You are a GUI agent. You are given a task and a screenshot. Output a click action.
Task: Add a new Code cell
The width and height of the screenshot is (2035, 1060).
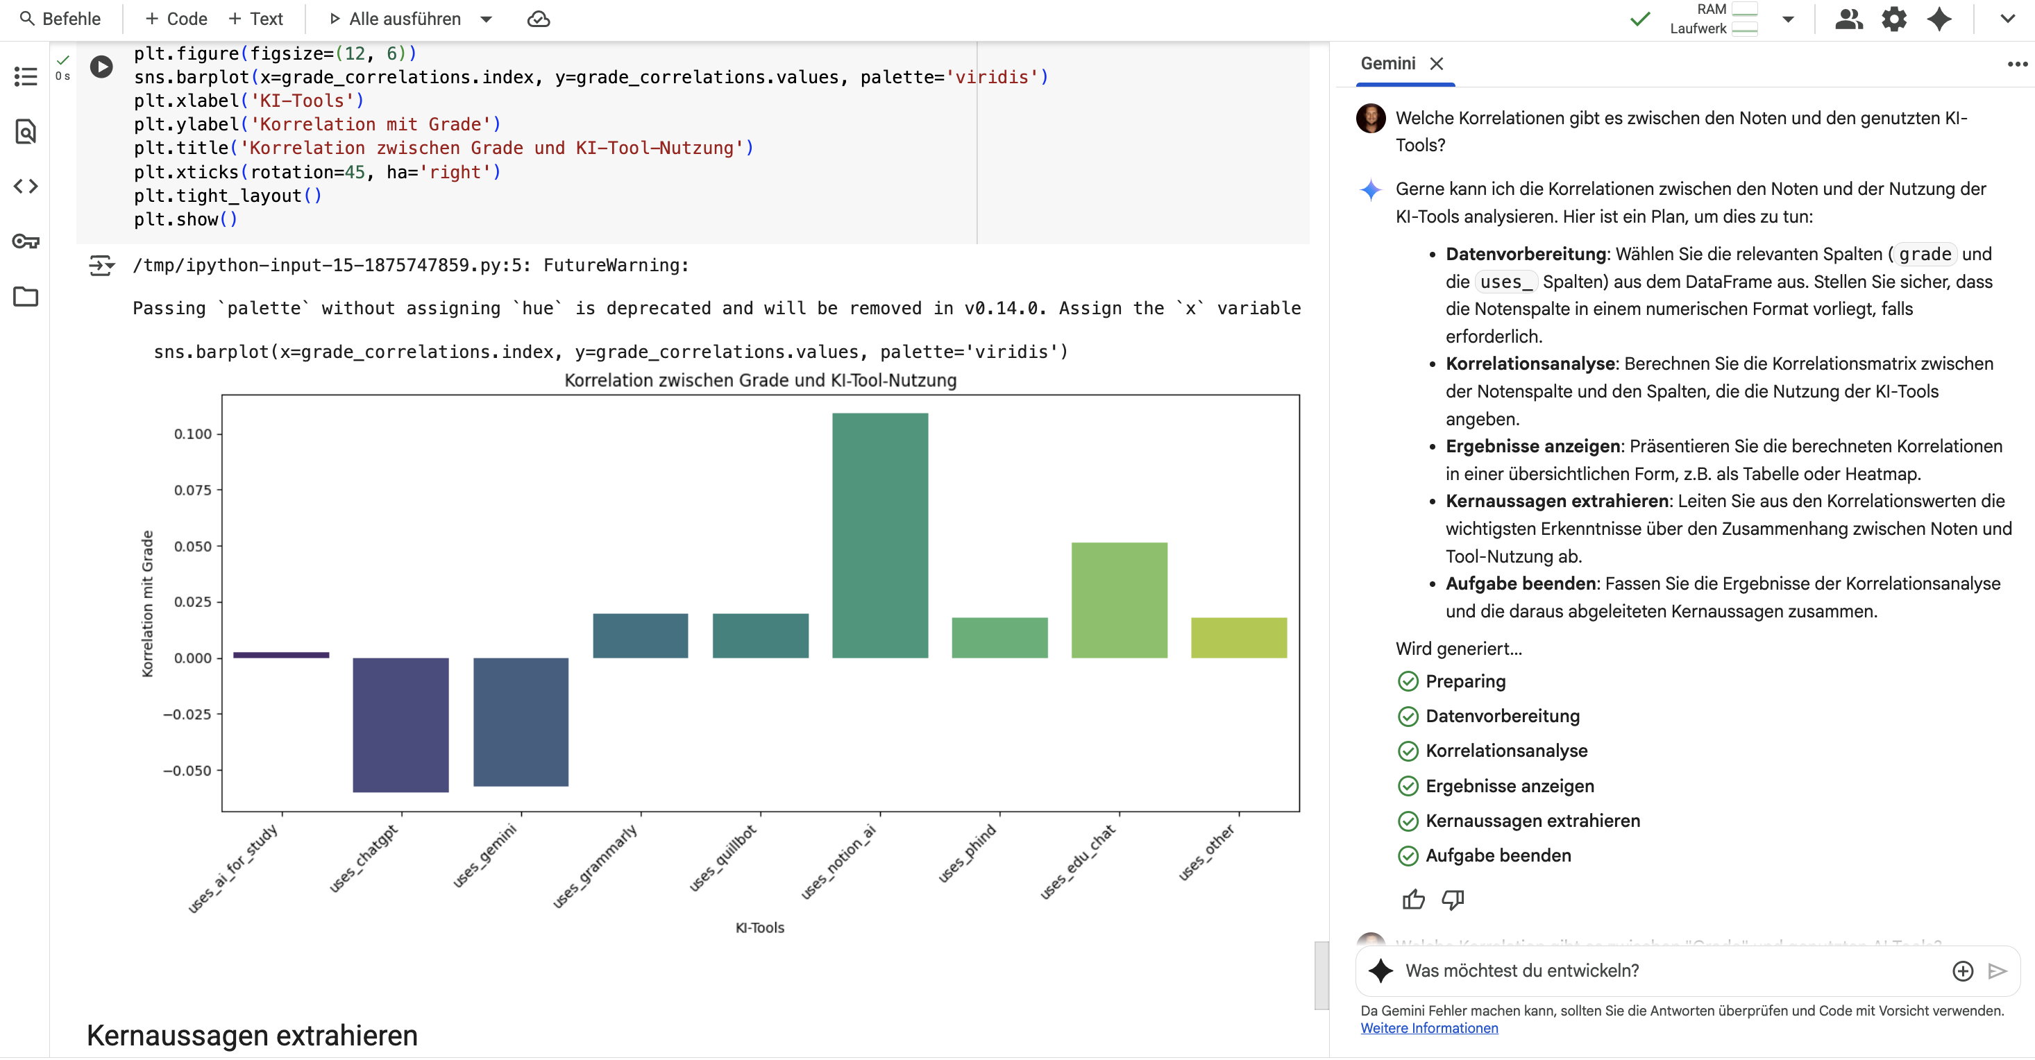176,19
